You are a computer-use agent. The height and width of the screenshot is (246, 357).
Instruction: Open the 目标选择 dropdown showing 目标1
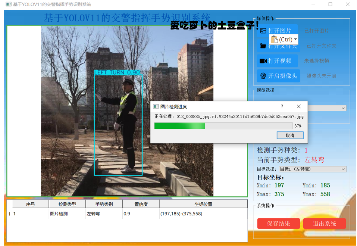point(313,169)
